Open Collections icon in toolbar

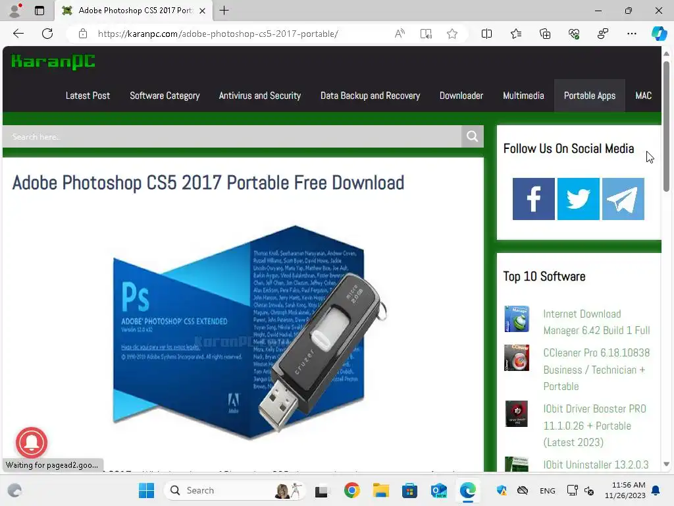coord(544,34)
